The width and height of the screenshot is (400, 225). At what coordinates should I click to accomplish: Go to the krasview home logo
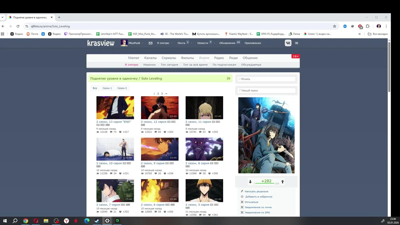[x=101, y=43]
